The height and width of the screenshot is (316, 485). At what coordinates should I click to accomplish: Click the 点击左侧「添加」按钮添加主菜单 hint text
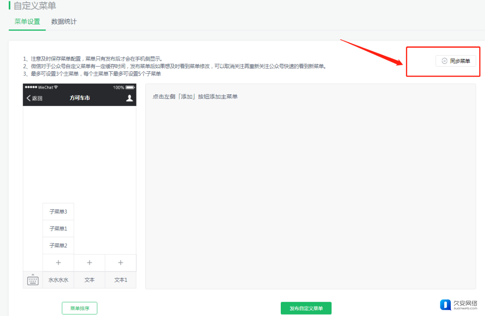pyautogui.click(x=195, y=97)
